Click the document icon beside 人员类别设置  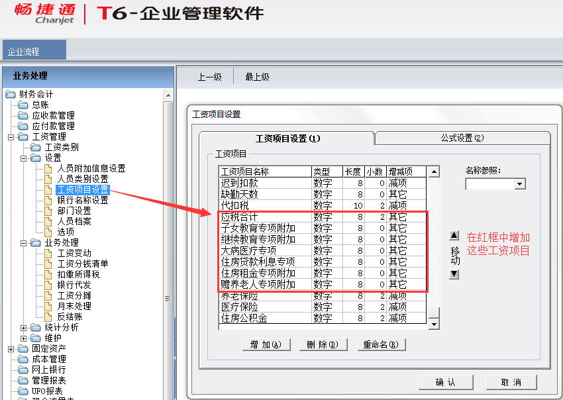(48, 179)
